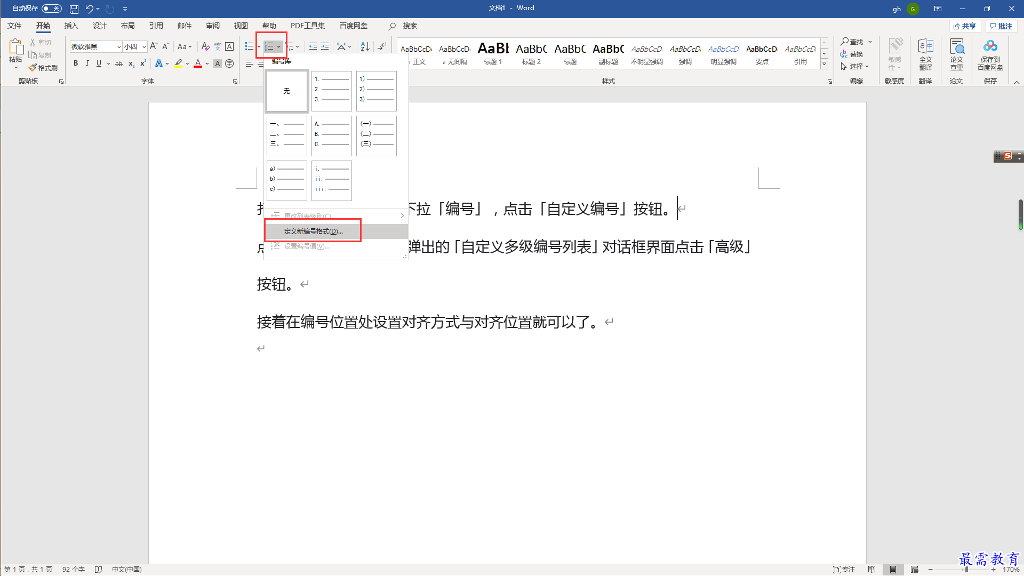Click the Enclose Characters (字) icon
Screen dimensions: 1024x576
tap(229, 63)
